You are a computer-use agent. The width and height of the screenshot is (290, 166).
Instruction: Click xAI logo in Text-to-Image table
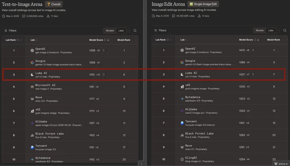[32, 111]
